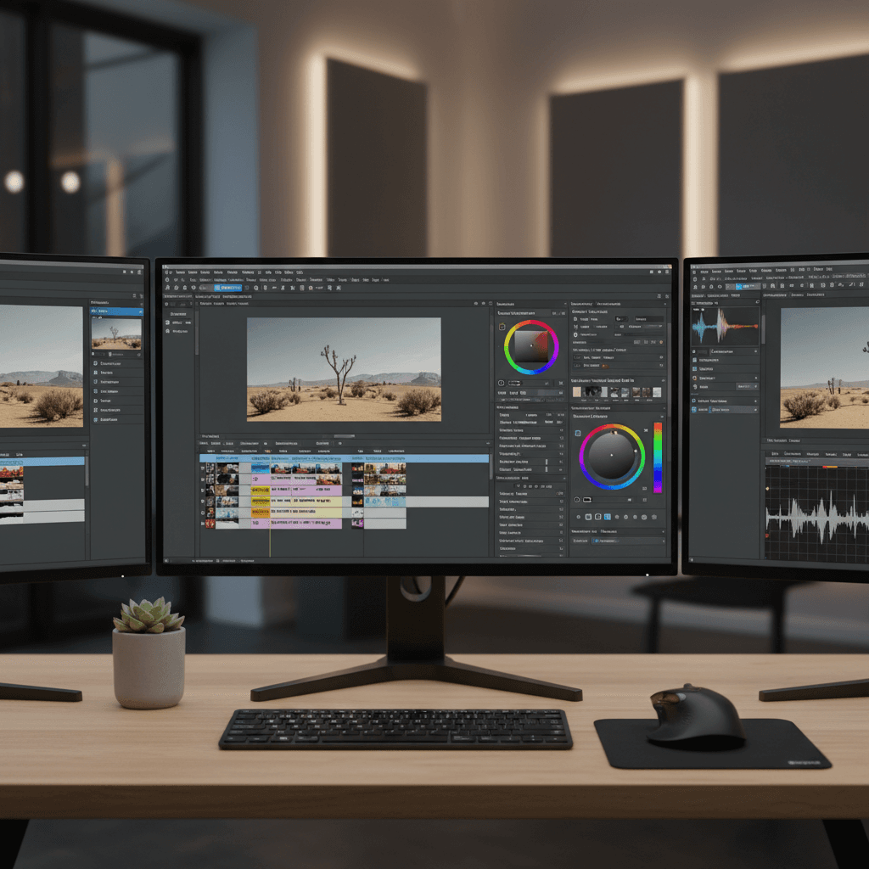Select the blue highlighted icon below lower color wheel
869x869 pixels.
(608, 517)
